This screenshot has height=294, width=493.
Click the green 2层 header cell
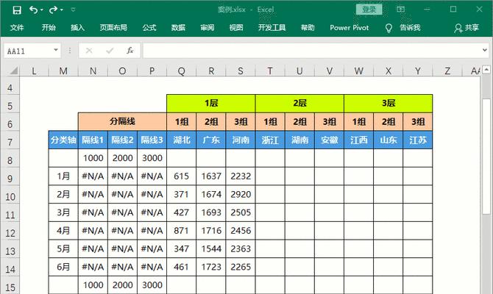coord(299,104)
